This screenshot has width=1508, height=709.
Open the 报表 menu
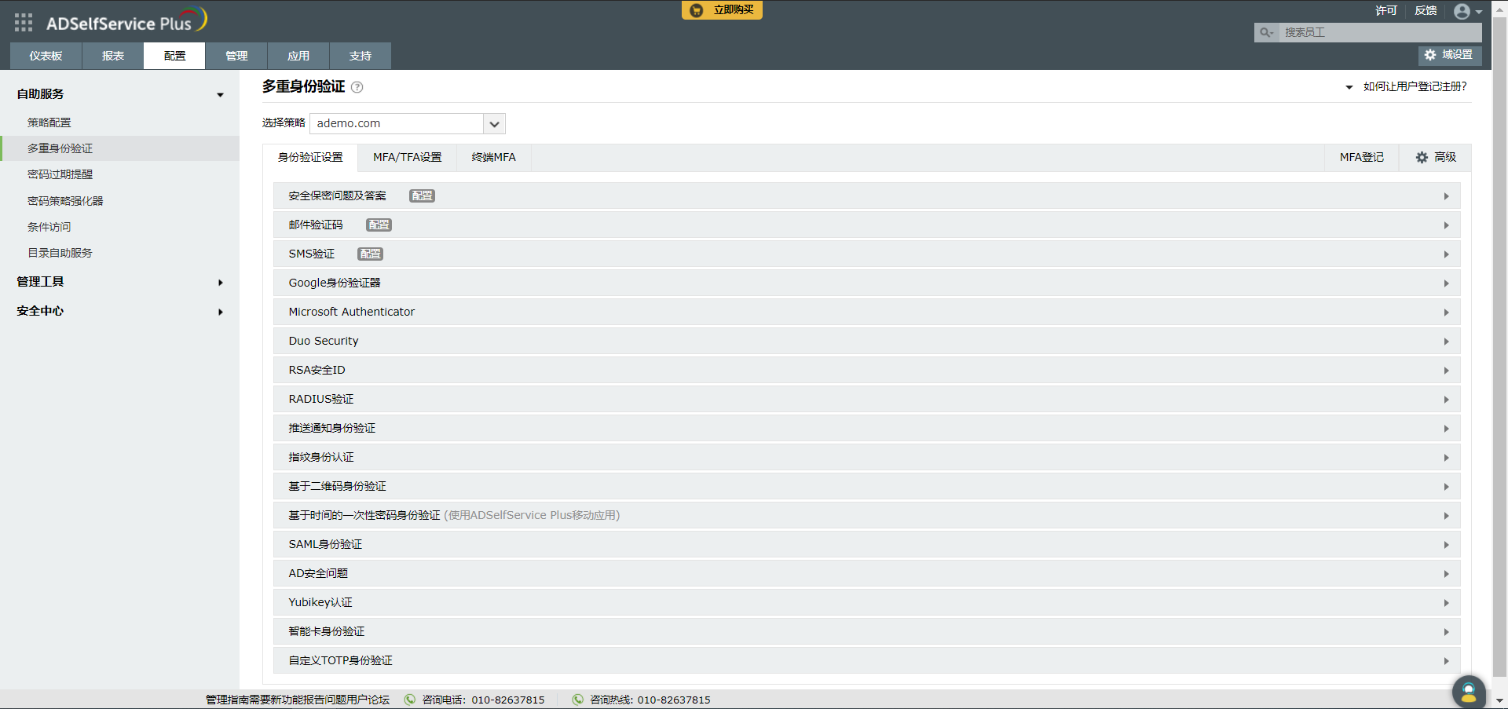[x=112, y=56]
